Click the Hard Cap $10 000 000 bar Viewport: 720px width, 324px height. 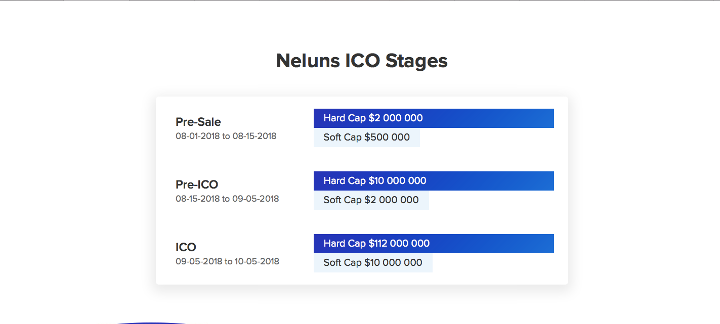(x=434, y=181)
